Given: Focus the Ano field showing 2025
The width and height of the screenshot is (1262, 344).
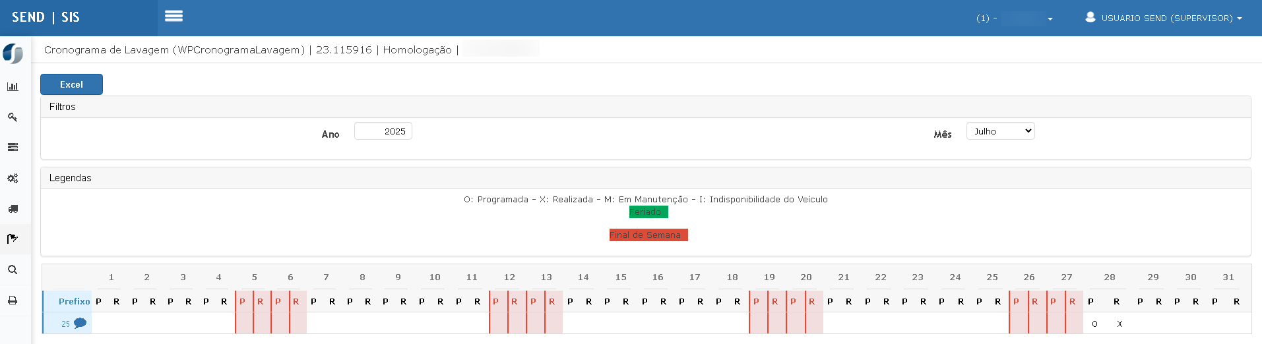Looking at the screenshot, I should 383,131.
